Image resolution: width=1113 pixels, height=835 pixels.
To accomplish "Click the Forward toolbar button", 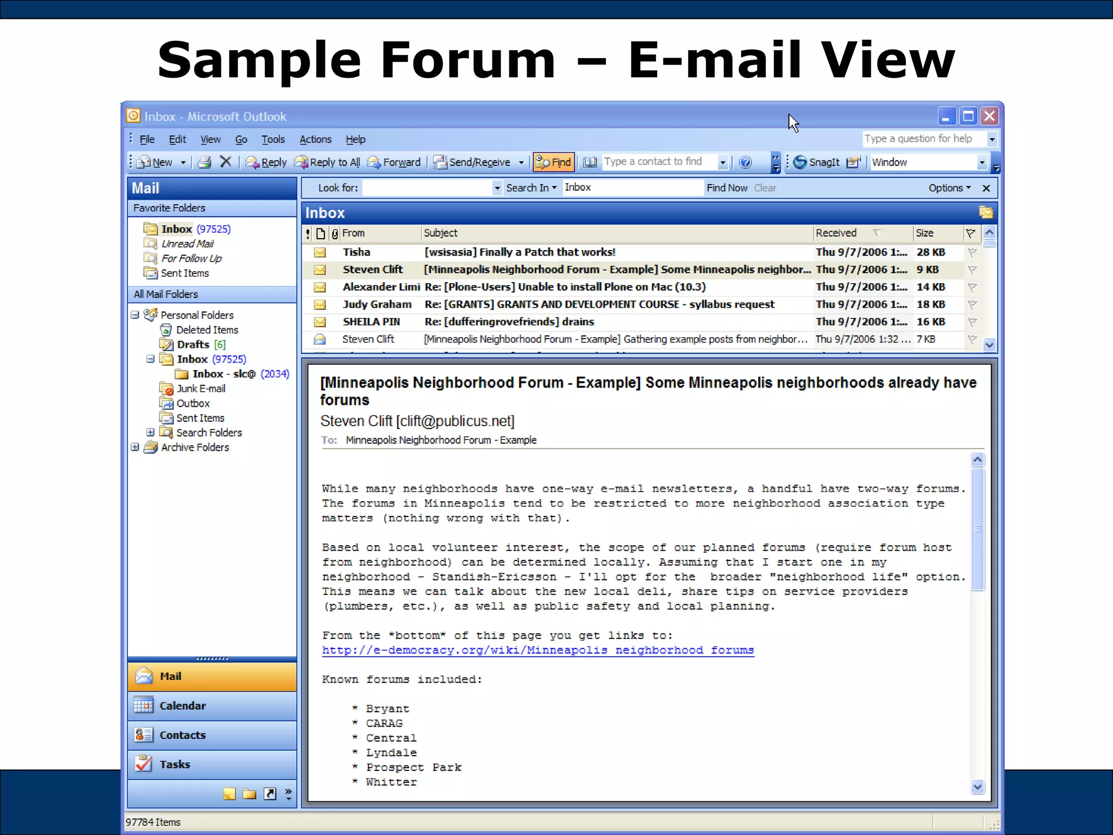I will click(x=394, y=162).
